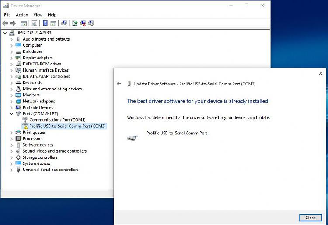
Task: Click Disable device icon with down arrow
Action: (91, 24)
